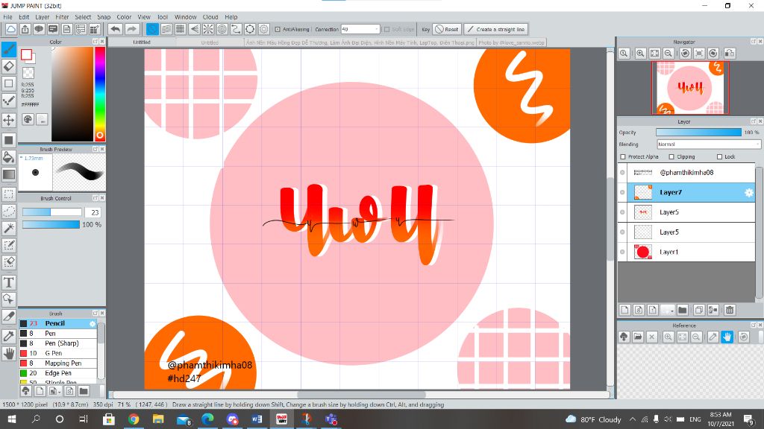Viewport: 764px width, 429px height.
Task: Open Microsoft Word from the taskbar
Action: point(257,419)
